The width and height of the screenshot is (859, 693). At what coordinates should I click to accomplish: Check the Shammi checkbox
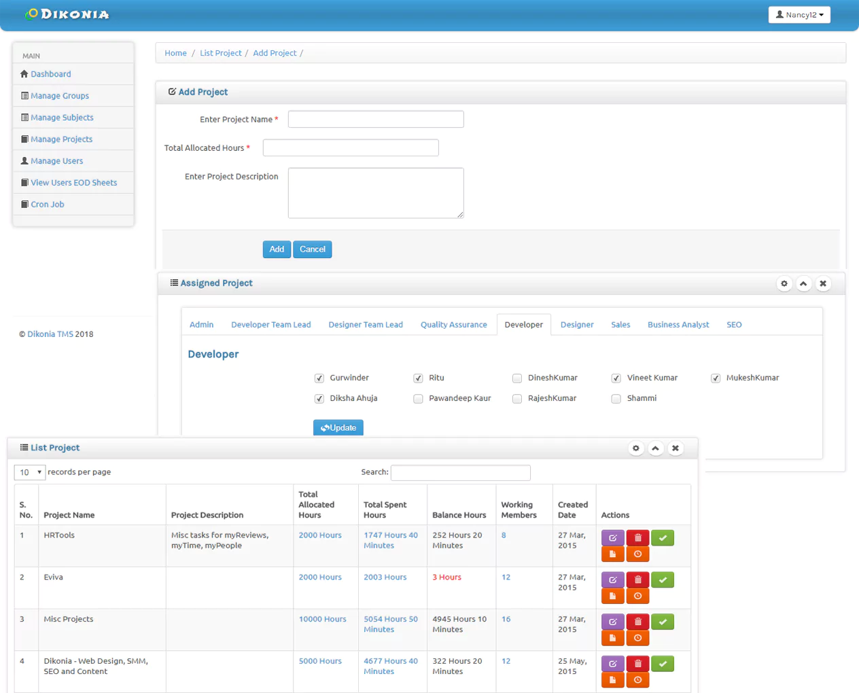point(616,399)
